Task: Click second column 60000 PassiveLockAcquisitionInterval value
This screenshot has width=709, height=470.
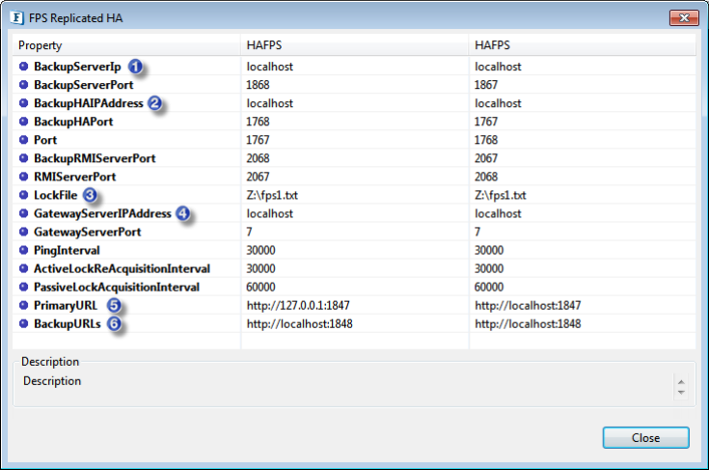Action: (x=489, y=287)
